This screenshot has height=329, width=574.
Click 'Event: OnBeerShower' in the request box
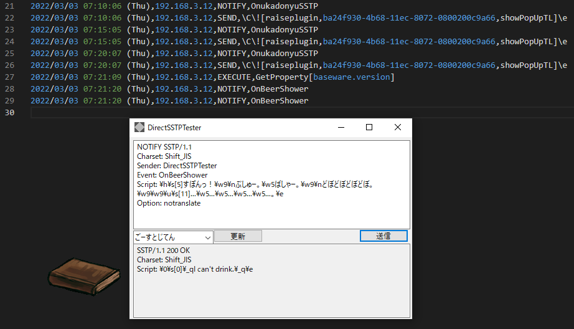pyautogui.click(x=171, y=175)
